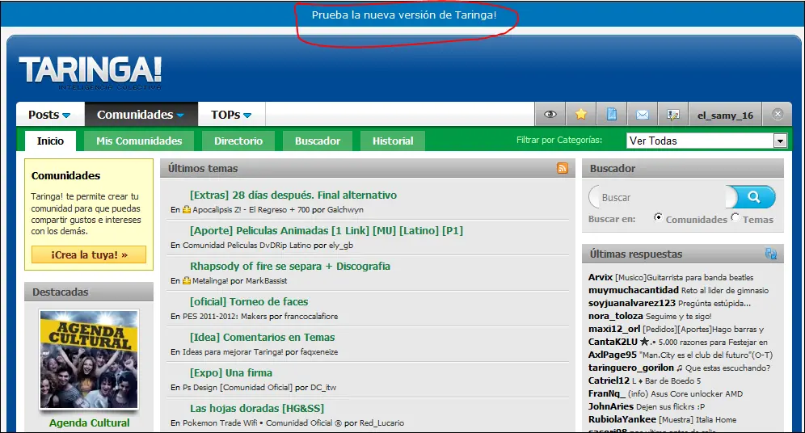
Task: Open user Arvix in latest replies
Action: click(x=601, y=277)
